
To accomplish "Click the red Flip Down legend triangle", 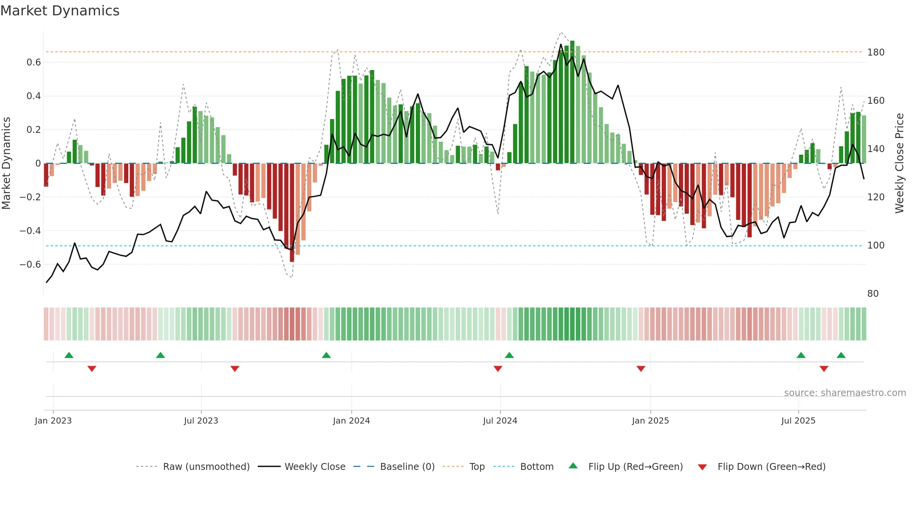I will coord(702,467).
